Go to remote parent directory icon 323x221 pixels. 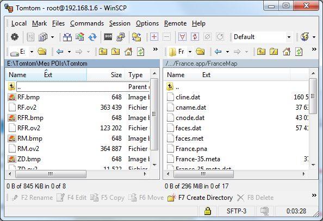261,52
